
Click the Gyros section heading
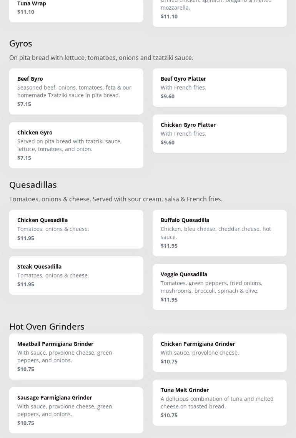[21, 43]
